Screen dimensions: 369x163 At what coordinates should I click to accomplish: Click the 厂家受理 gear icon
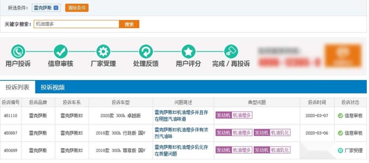point(104,51)
